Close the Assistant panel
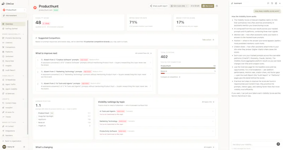The image size is (283, 150). pyautogui.click(x=280, y=3)
